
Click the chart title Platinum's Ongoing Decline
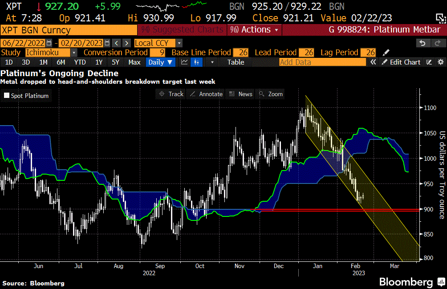point(59,73)
